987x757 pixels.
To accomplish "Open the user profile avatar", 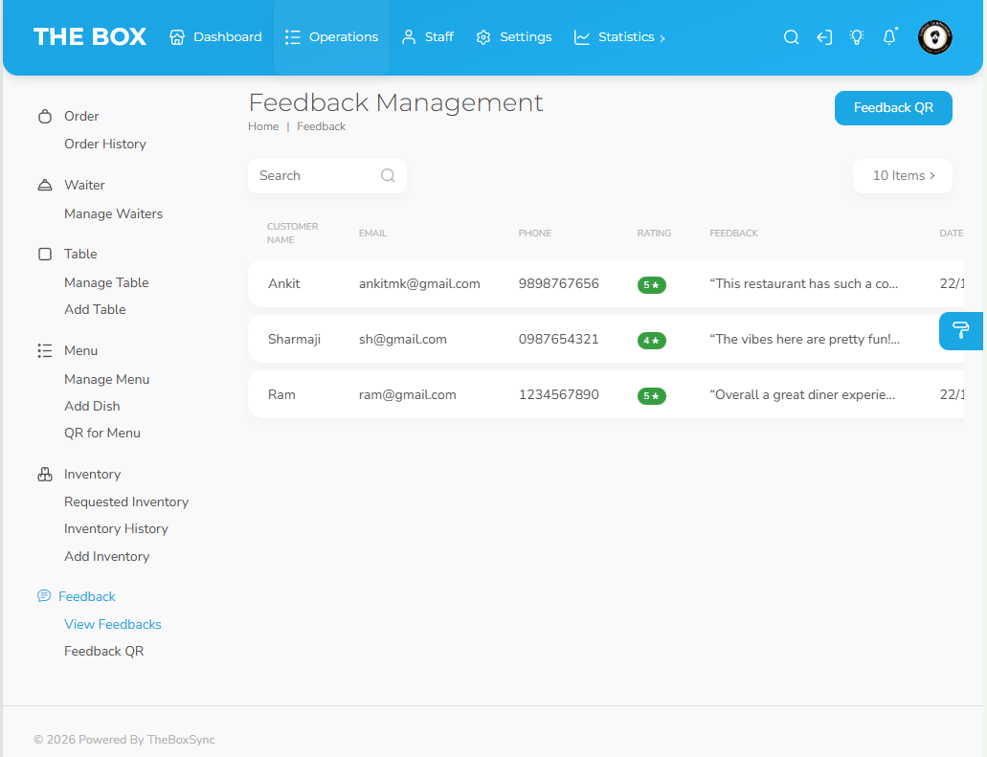I will 934,37.
